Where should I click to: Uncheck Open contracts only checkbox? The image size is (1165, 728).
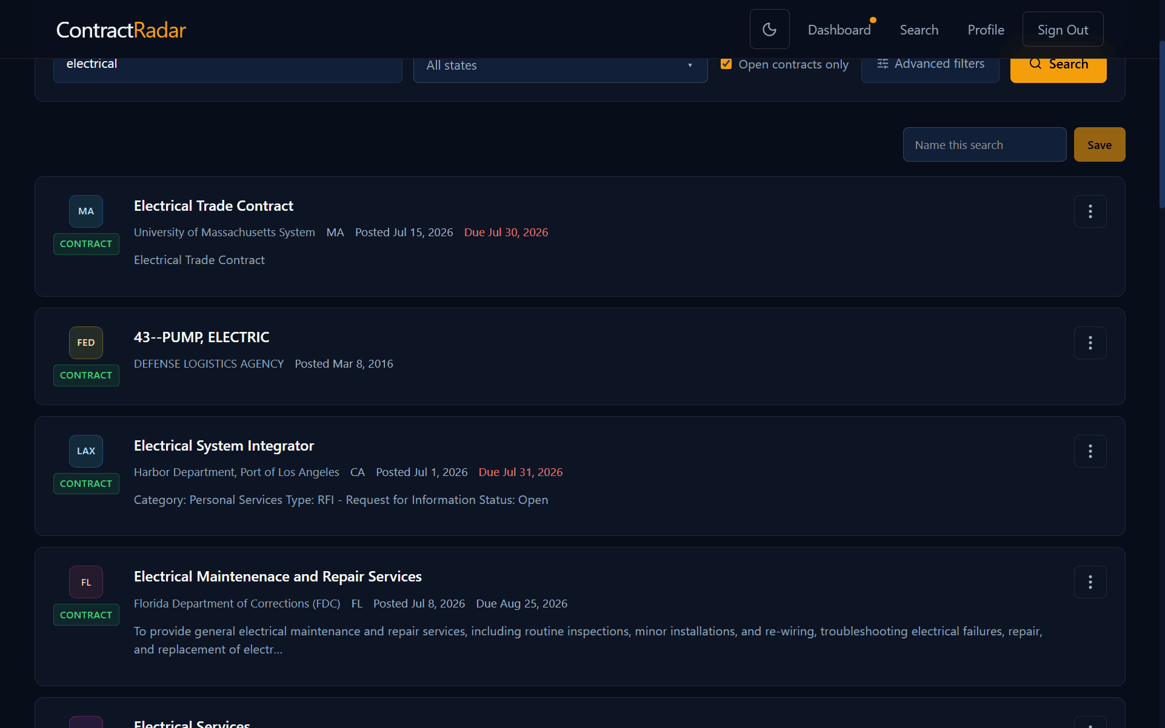[x=726, y=64]
